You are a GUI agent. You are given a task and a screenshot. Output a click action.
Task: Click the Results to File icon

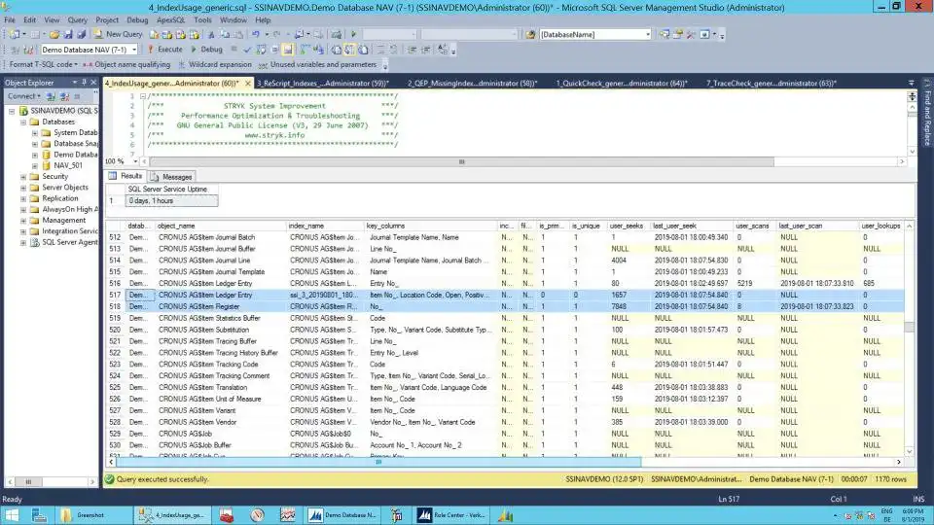[363, 50]
